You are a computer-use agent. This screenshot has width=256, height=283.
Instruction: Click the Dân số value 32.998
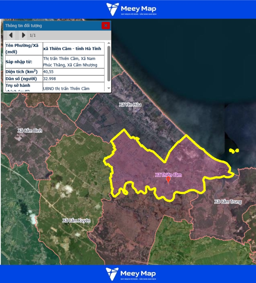tap(50, 79)
